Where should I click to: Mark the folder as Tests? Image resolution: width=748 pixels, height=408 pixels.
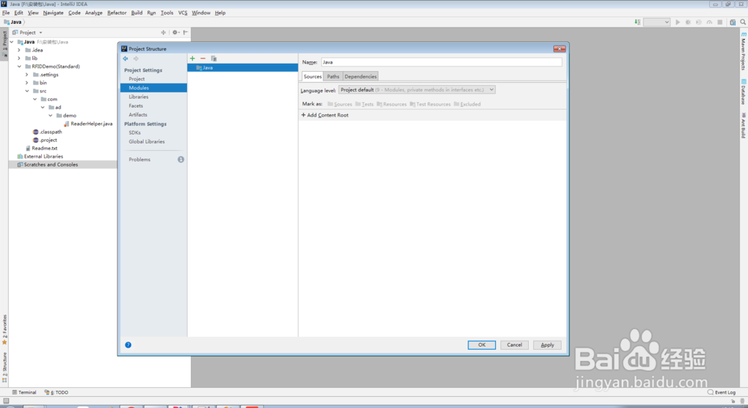click(x=364, y=104)
